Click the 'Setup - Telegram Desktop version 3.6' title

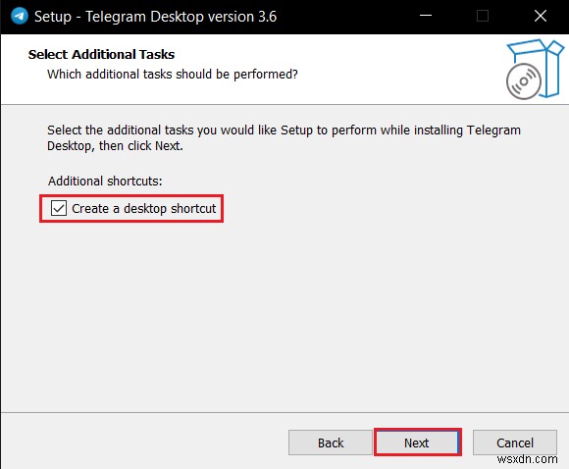[155, 17]
